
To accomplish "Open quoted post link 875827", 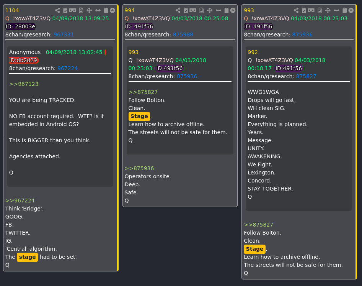I will pyautogui.click(x=306, y=76).
